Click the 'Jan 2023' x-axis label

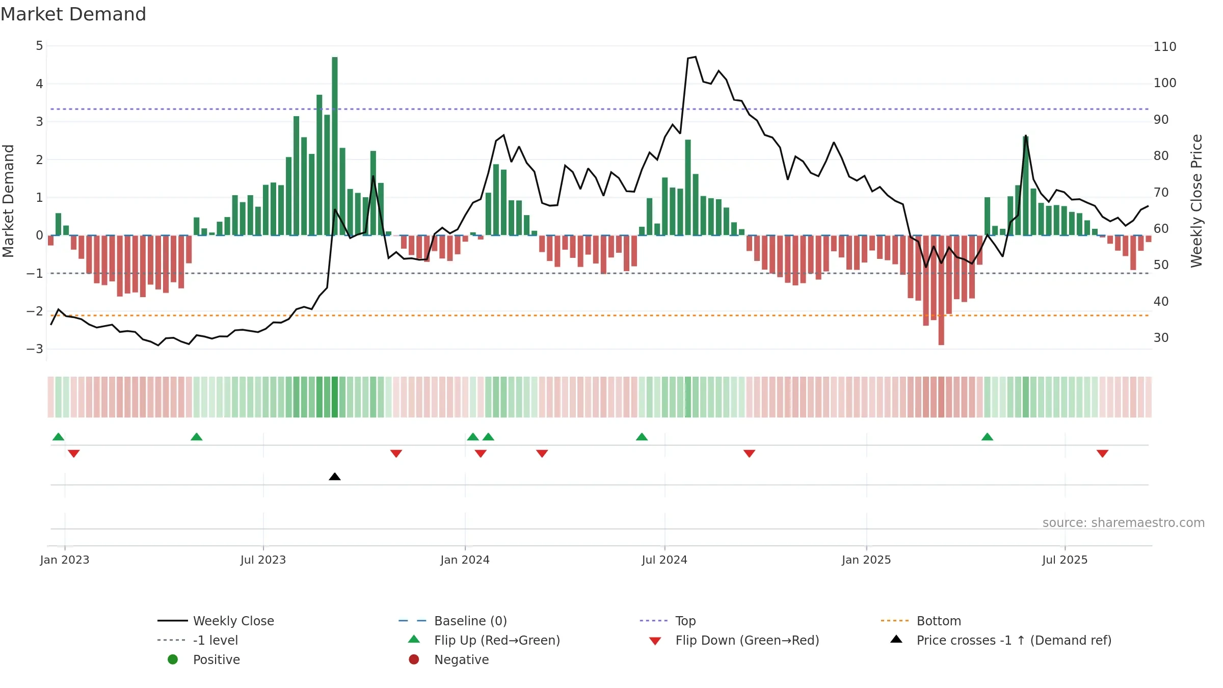pyautogui.click(x=65, y=560)
